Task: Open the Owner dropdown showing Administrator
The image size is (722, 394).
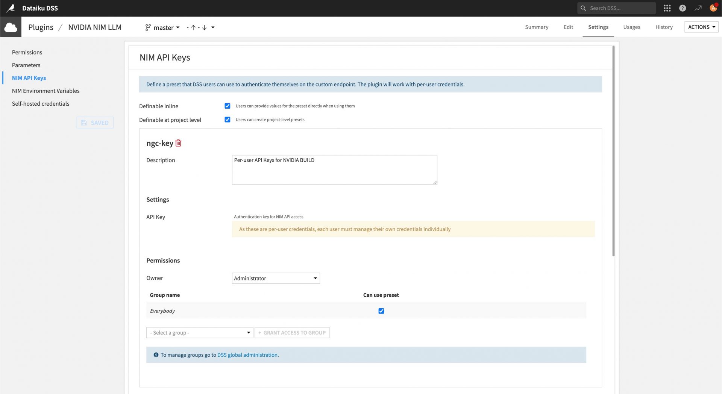Action: click(x=276, y=278)
